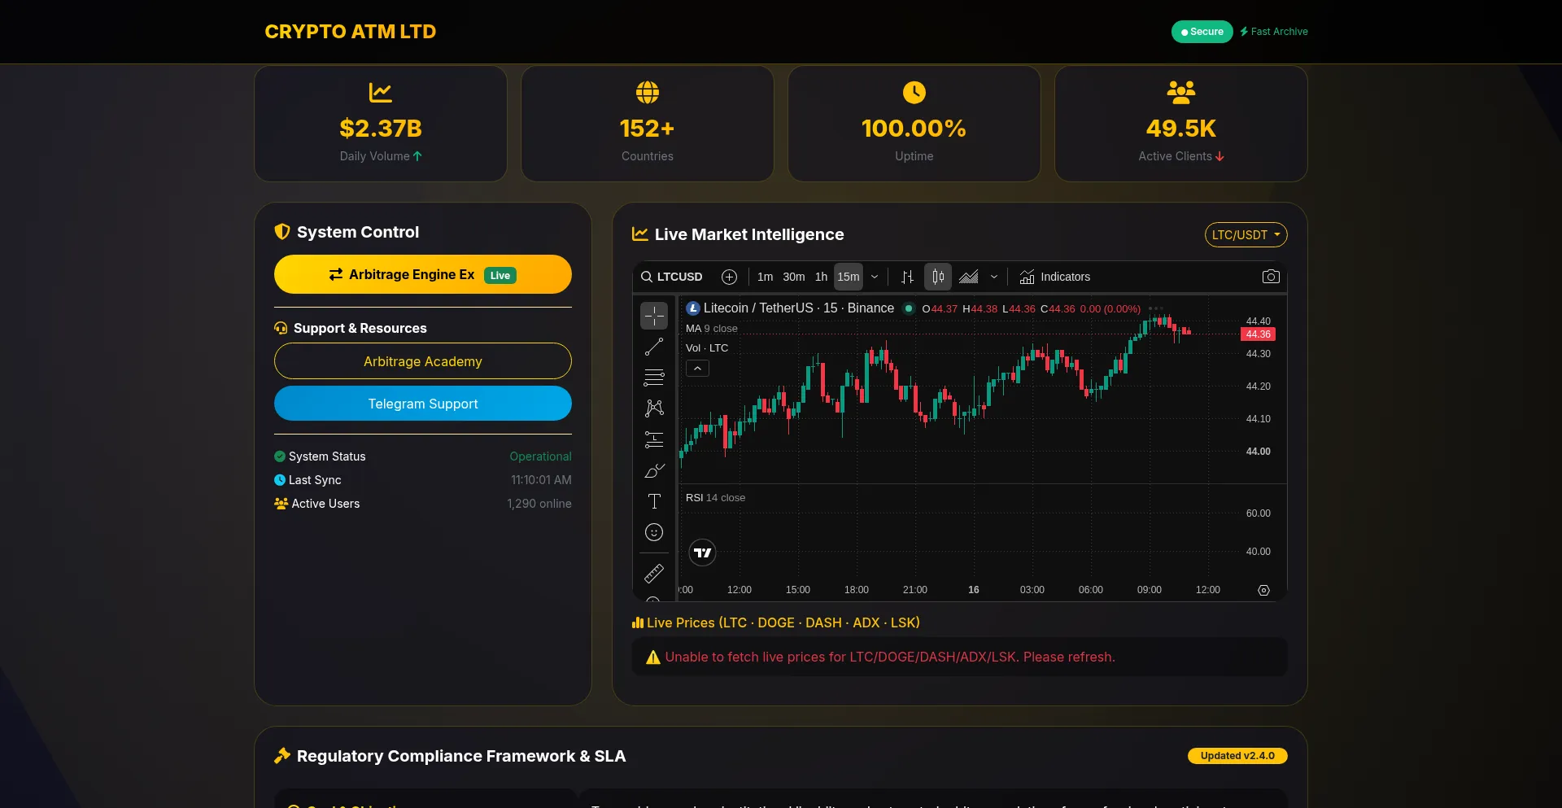
Task: Launch the Arbitrage Engine Ex
Action: point(423,274)
